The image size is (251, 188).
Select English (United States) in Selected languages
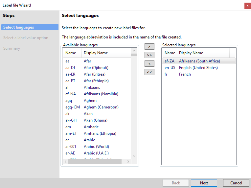pyautogui.click(x=198, y=68)
